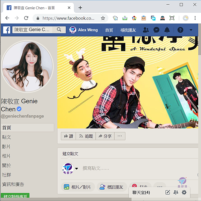Screen dimensions: 201x201
Task: Click the 建立貼文 tab
Action: [x=70, y=154]
